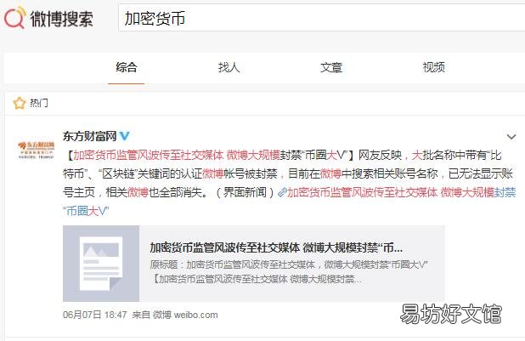525x341 pixels.
Task: Click the 原标题 summary text in the card
Action: (289, 271)
